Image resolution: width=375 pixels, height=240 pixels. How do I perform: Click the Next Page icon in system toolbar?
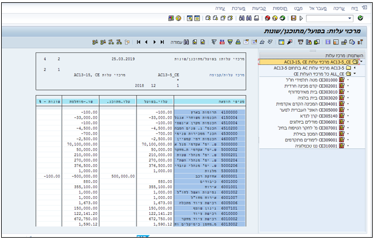pyautogui.click(x=216, y=18)
